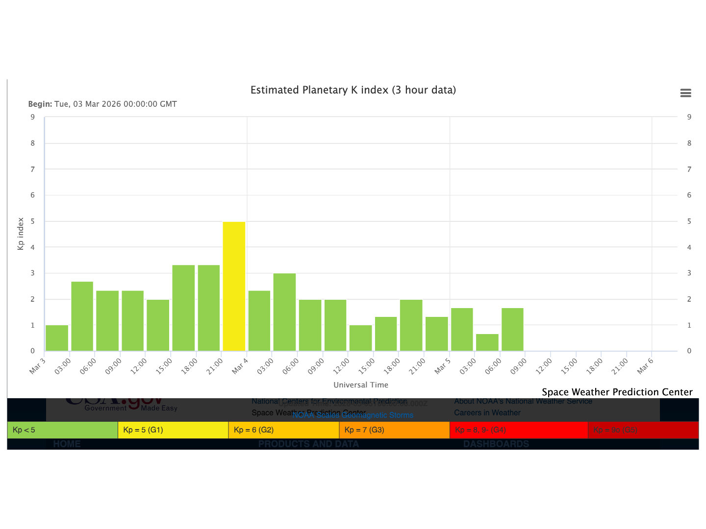Select the Kp = 8, 9- (G4) red swatch
The image size is (706, 529).
[x=518, y=430]
